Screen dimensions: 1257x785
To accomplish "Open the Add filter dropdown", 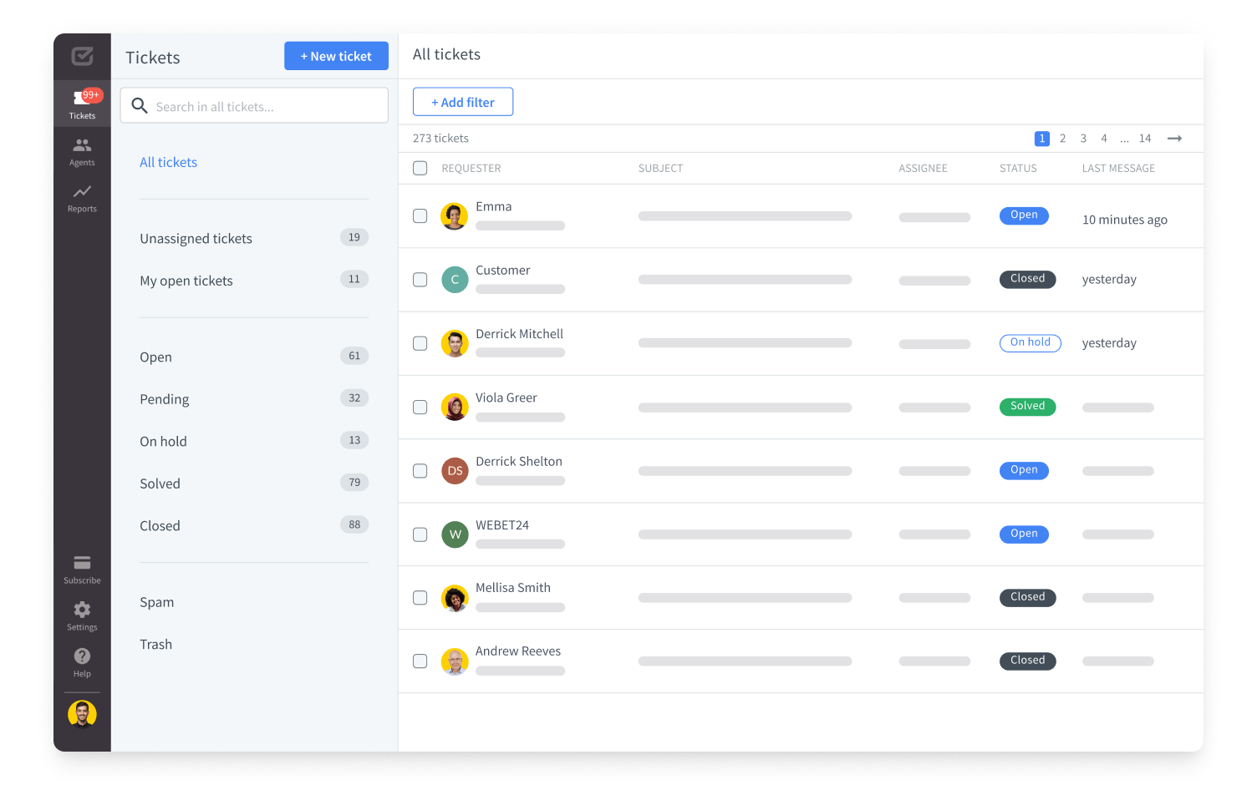I will (463, 101).
